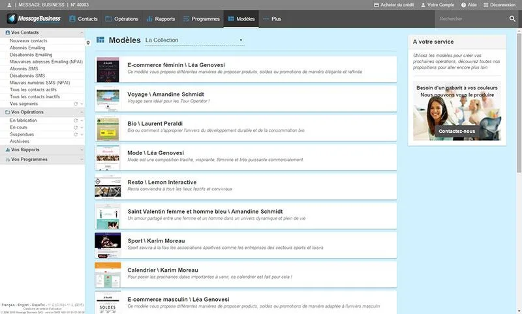Open the Opérations menu
This screenshot has height=314, width=522.
click(x=122, y=19)
